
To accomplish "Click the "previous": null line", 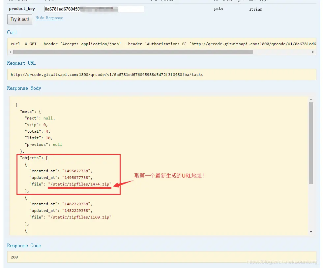I will 44,145.
